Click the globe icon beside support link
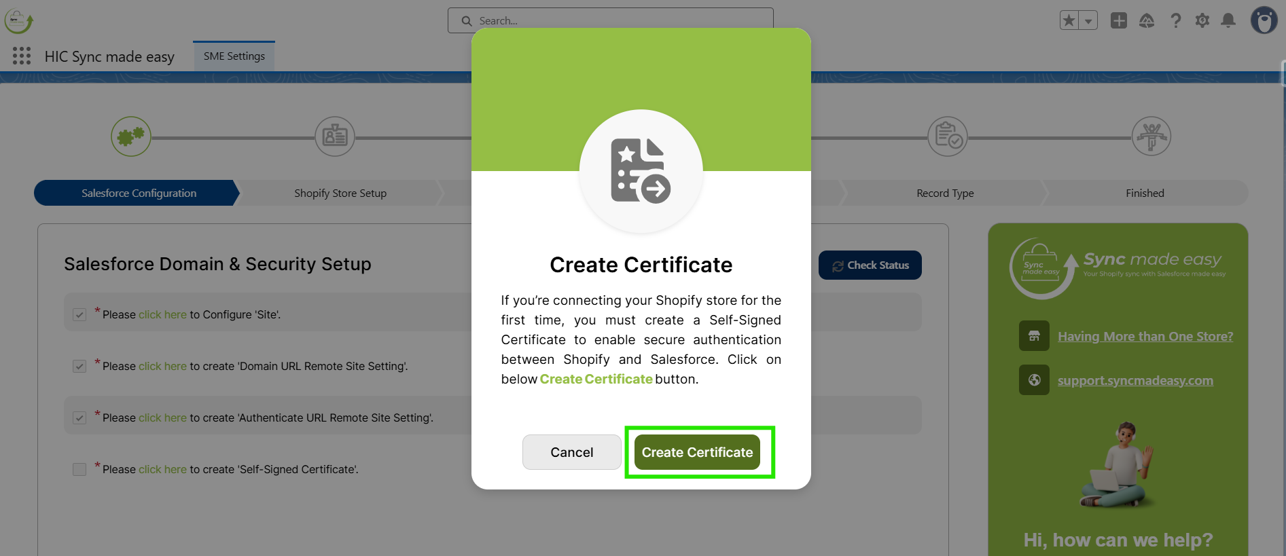This screenshot has width=1286, height=556. tap(1034, 380)
